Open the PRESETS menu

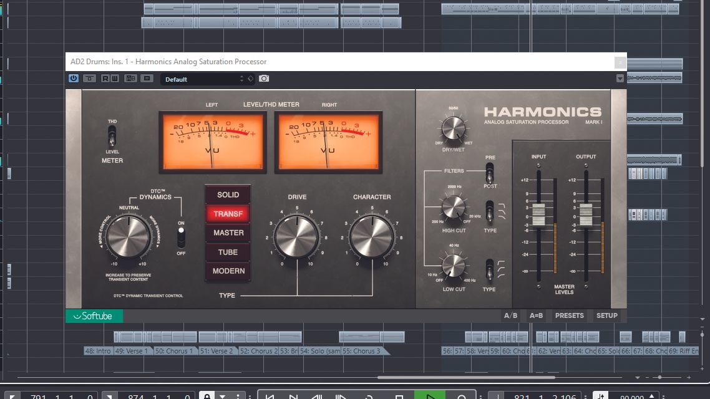tap(569, 315)
